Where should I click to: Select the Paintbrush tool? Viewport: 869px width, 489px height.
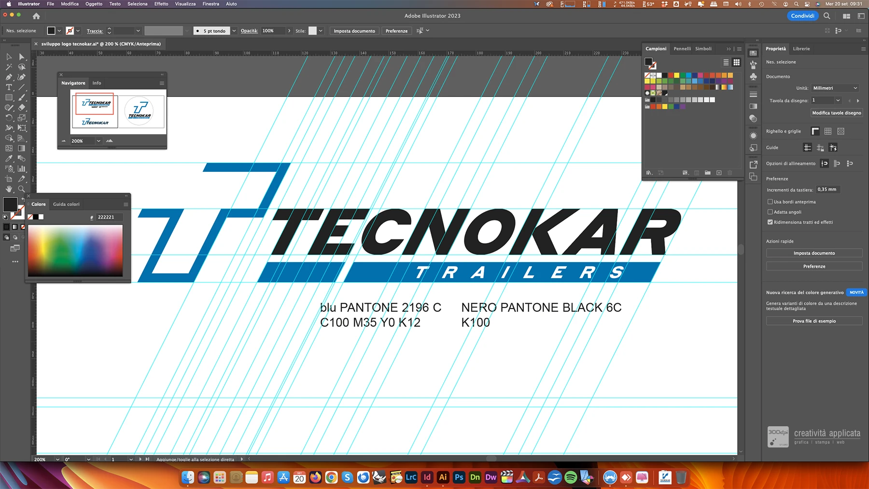tap(21, 97)
